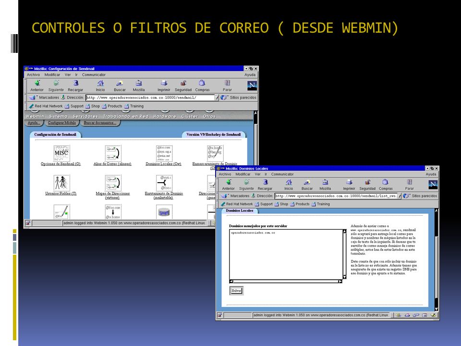Open Archivo menu in Sendmail window

[33, 75]
